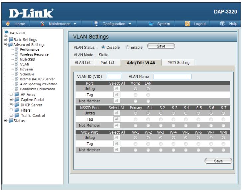
Task: Click the System menu label
Action: click(164, 24)
